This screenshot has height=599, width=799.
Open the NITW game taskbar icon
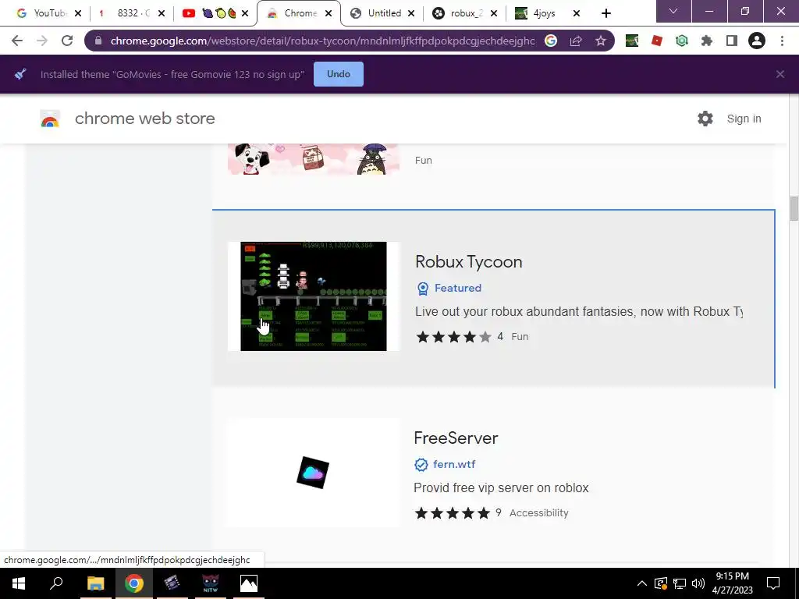[211, 583]
